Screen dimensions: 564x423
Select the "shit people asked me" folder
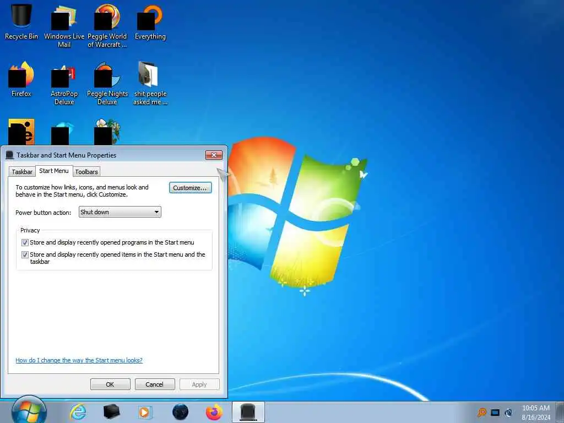click(150, 84)
